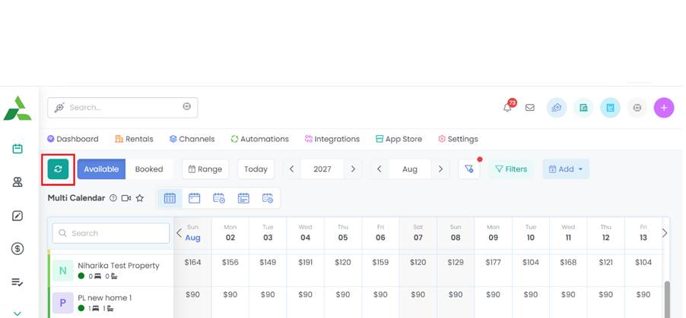Open the Add dropdown
The width and height of the screenshot is (686, 318).
point(565,169)
